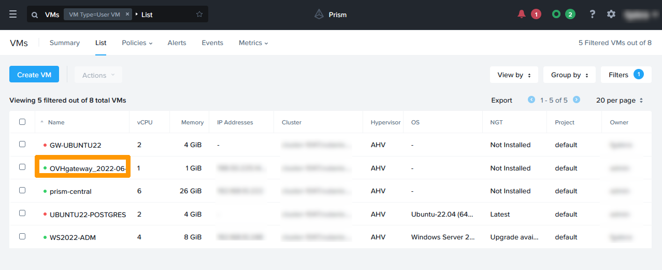The height and width of the screenshot is (270, 662).
Task: Switch to the Summary tab
Action: [65, 42]
